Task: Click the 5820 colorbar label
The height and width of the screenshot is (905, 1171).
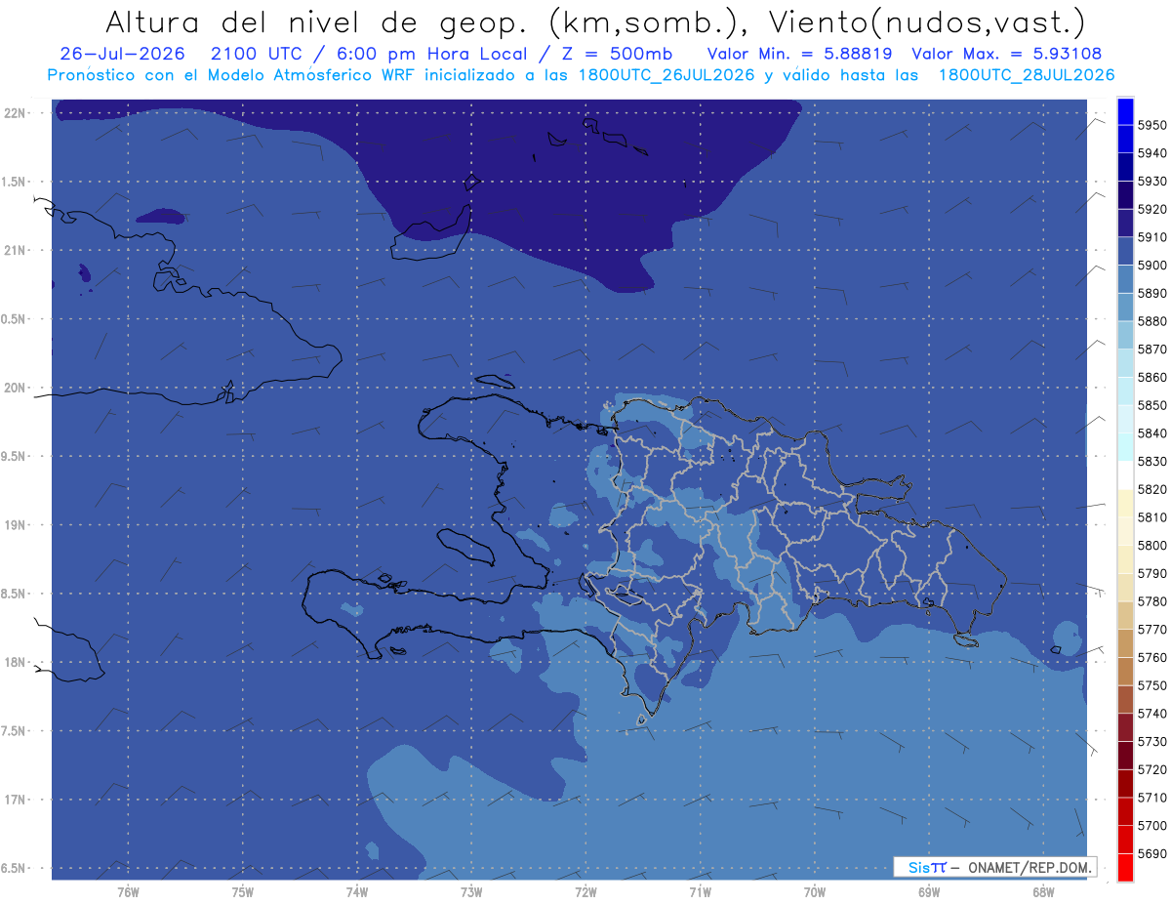Action: tap(1151, 489)
